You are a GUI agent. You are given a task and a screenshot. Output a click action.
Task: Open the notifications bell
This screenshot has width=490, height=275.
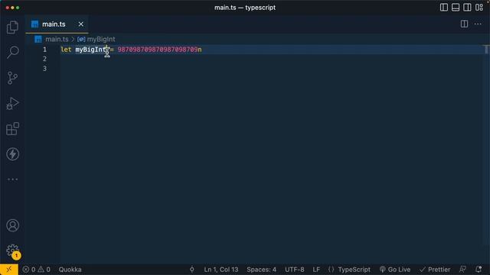click(x=479, y=270)
